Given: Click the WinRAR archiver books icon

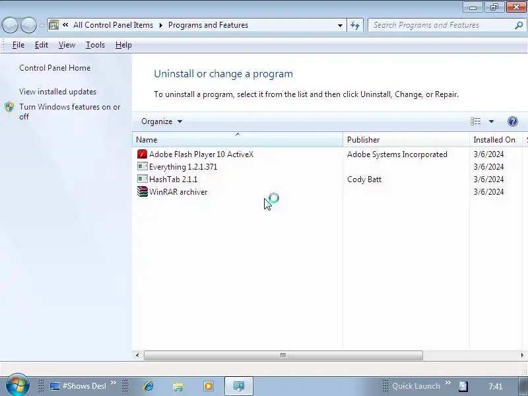Looking at the screenshot, I should [x=142, y=191].
